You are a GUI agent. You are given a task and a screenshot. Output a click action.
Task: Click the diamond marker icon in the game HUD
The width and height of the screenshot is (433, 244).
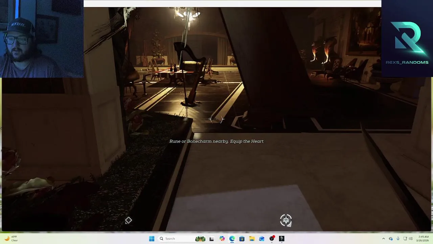coord(128,221)
